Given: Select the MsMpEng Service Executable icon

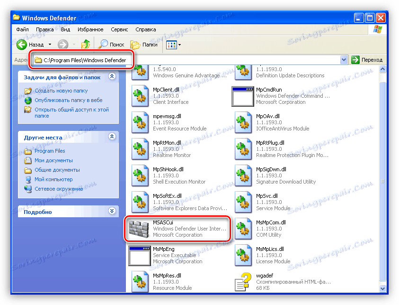Looking at the screenshot, I should click(x=140, y=256).
